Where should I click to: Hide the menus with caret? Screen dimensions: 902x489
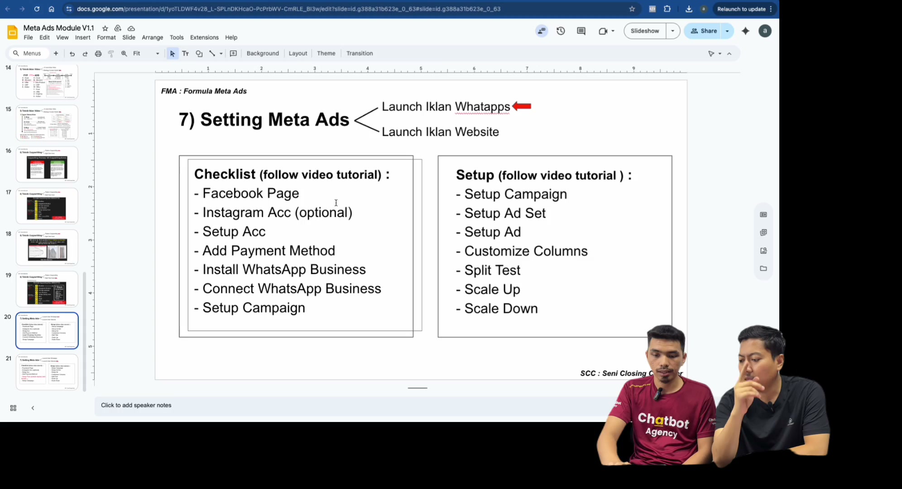(x=729, y=53)
